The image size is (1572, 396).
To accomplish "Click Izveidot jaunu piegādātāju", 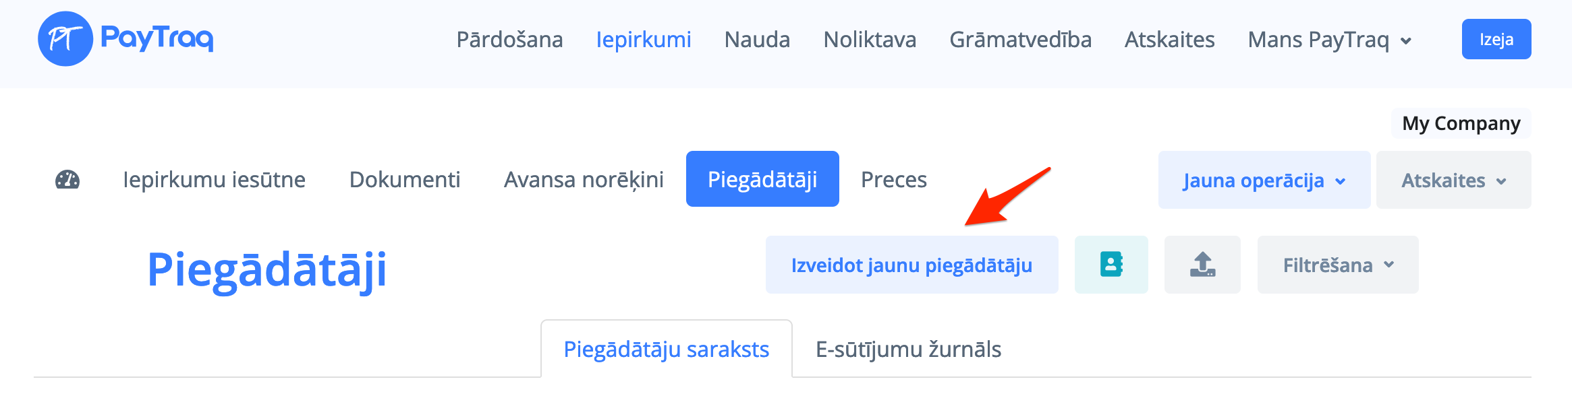I will click(x=911, y=264).
